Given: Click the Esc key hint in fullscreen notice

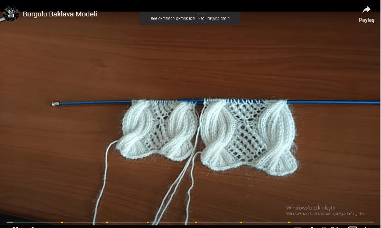Looking at the screenshot, I should click(x=201, y=18).
